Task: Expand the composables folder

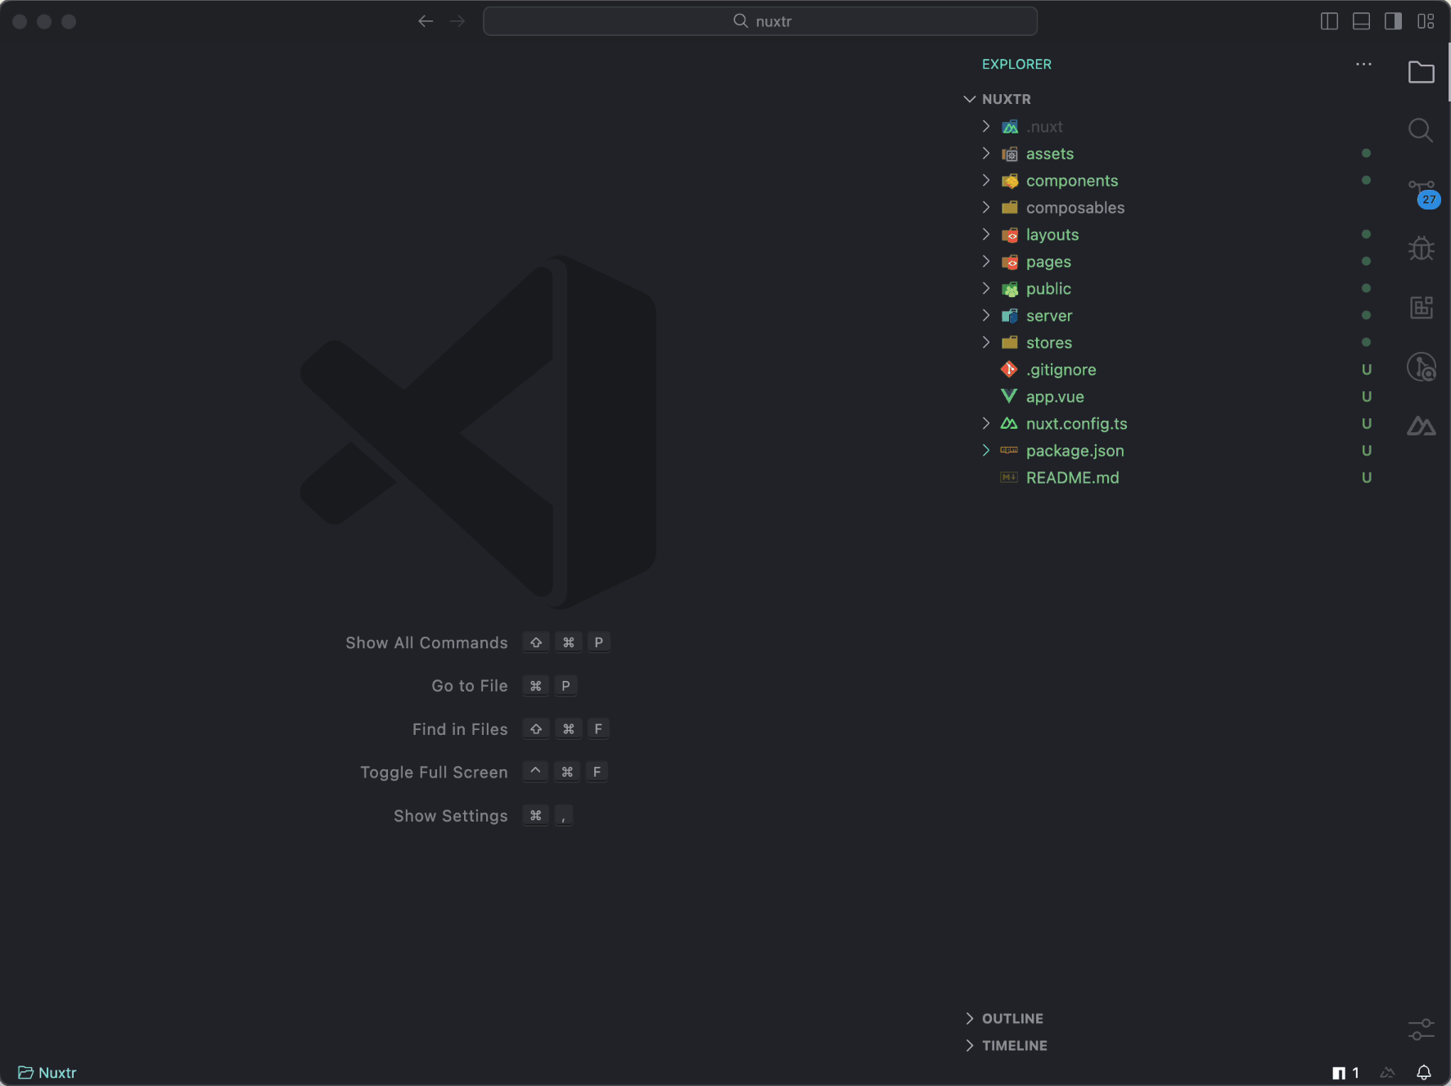Action: click(x=986, y=207)
